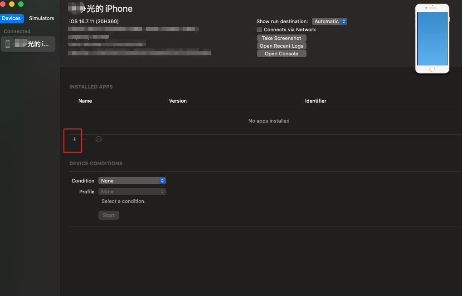The width and height of the screenshot is (462, 296).
Task: Open the Profile dropdown
Action: (x=132, y=192)
